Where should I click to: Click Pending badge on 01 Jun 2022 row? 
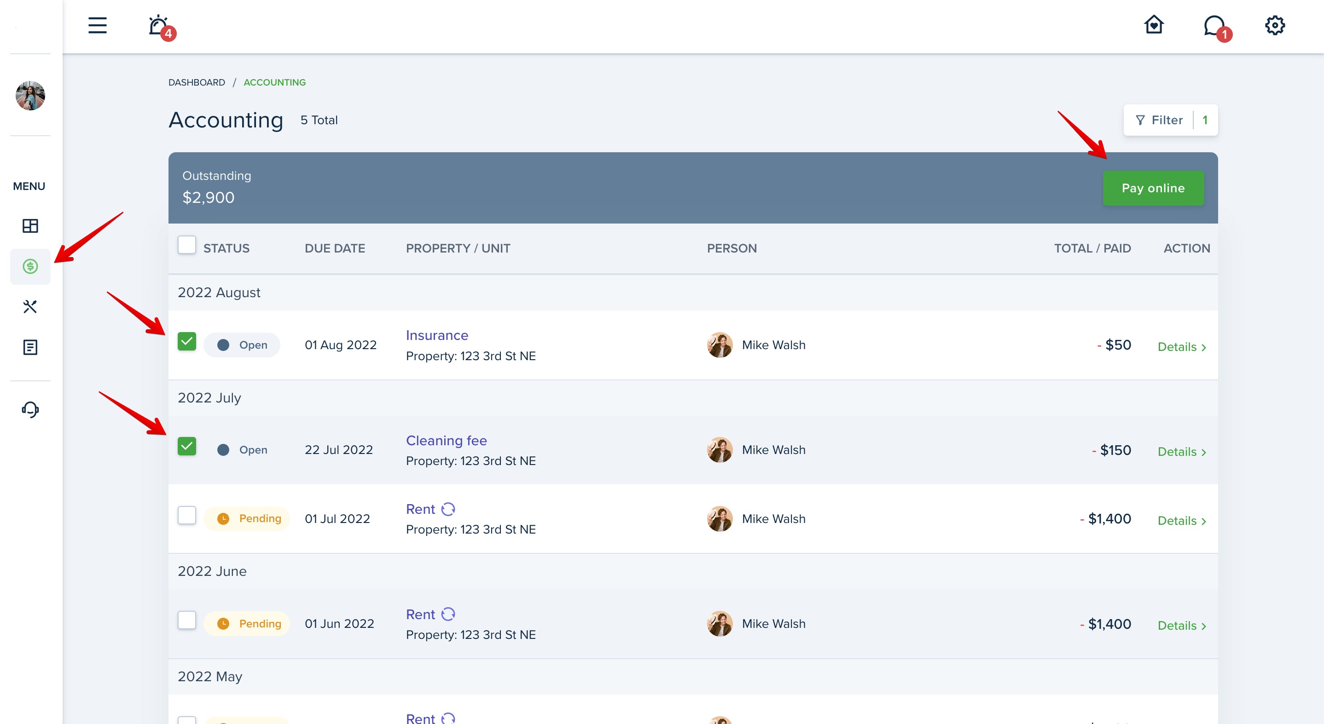[247, 623]
